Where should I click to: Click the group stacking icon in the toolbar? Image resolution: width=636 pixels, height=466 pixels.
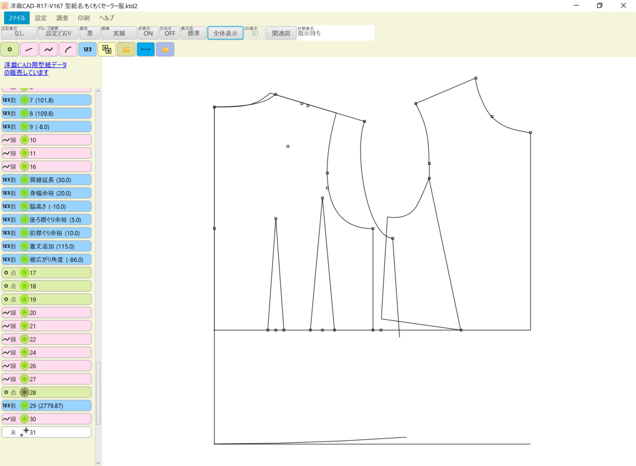(x=107, y=49)
